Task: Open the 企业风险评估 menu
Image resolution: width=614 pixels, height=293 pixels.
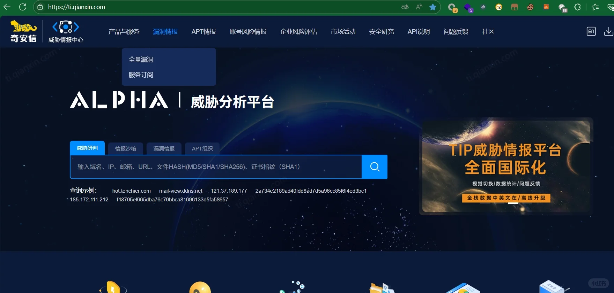Action: tap(299, 32)
